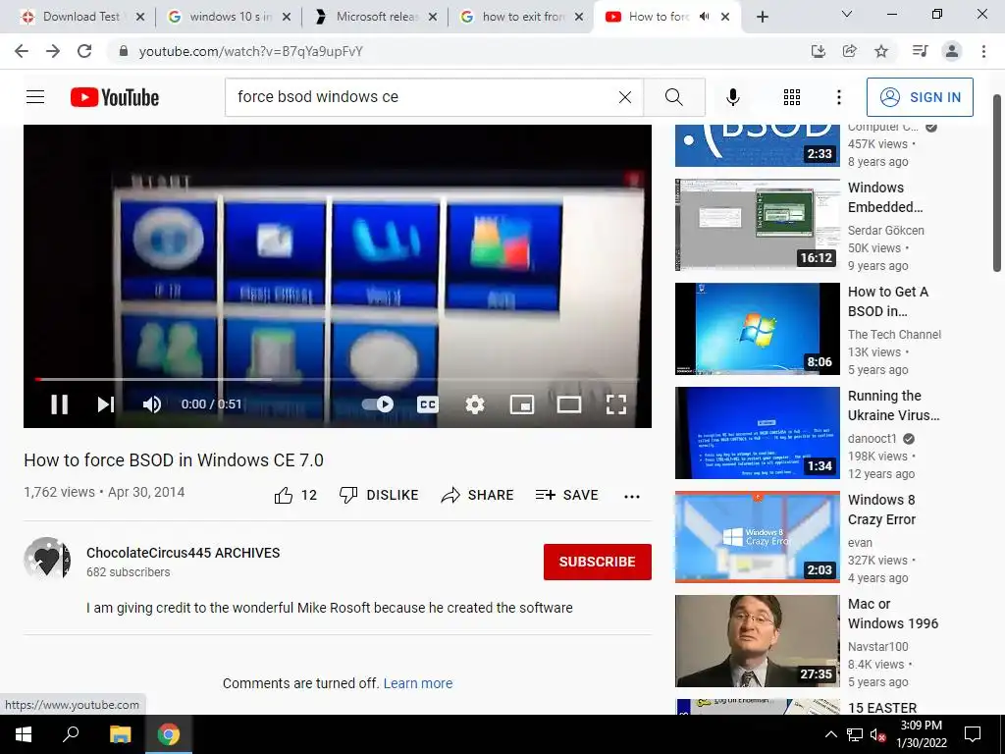The height and width of the screenshot is (754, 1005).
Task: Click the page vertical scrollbar
Action: click(997, 184)
